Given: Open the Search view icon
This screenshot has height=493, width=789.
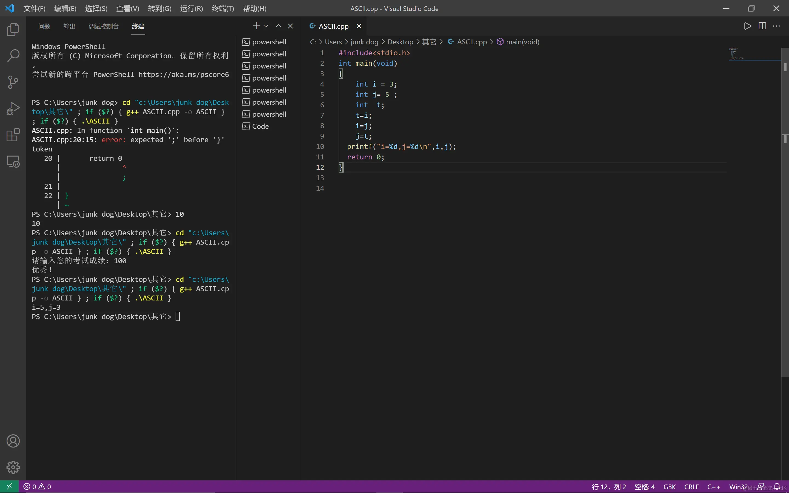Looking at the screenshot, I should point(13,56).
